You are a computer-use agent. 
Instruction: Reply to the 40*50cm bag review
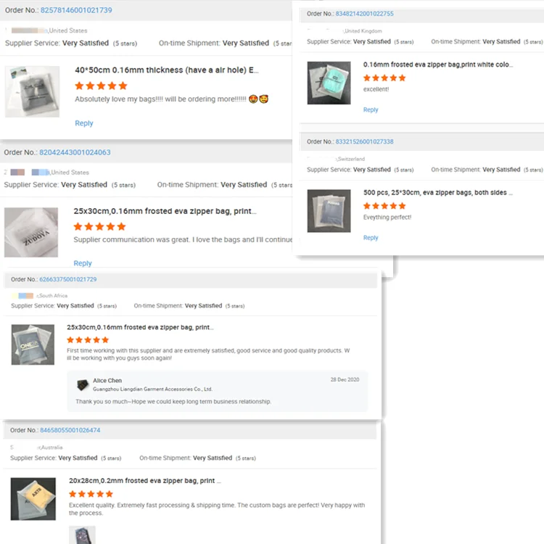84,123
